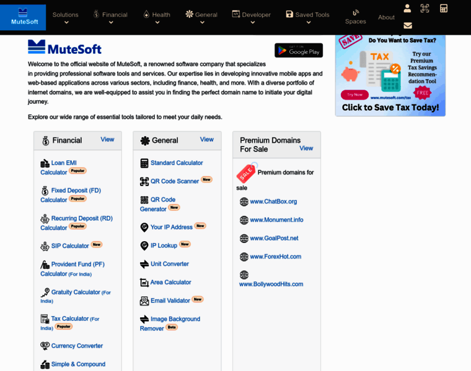Click the Premium Domains For Sale heading
The height and width of the screenshot is (371, 471).
[x=270, y=145]
